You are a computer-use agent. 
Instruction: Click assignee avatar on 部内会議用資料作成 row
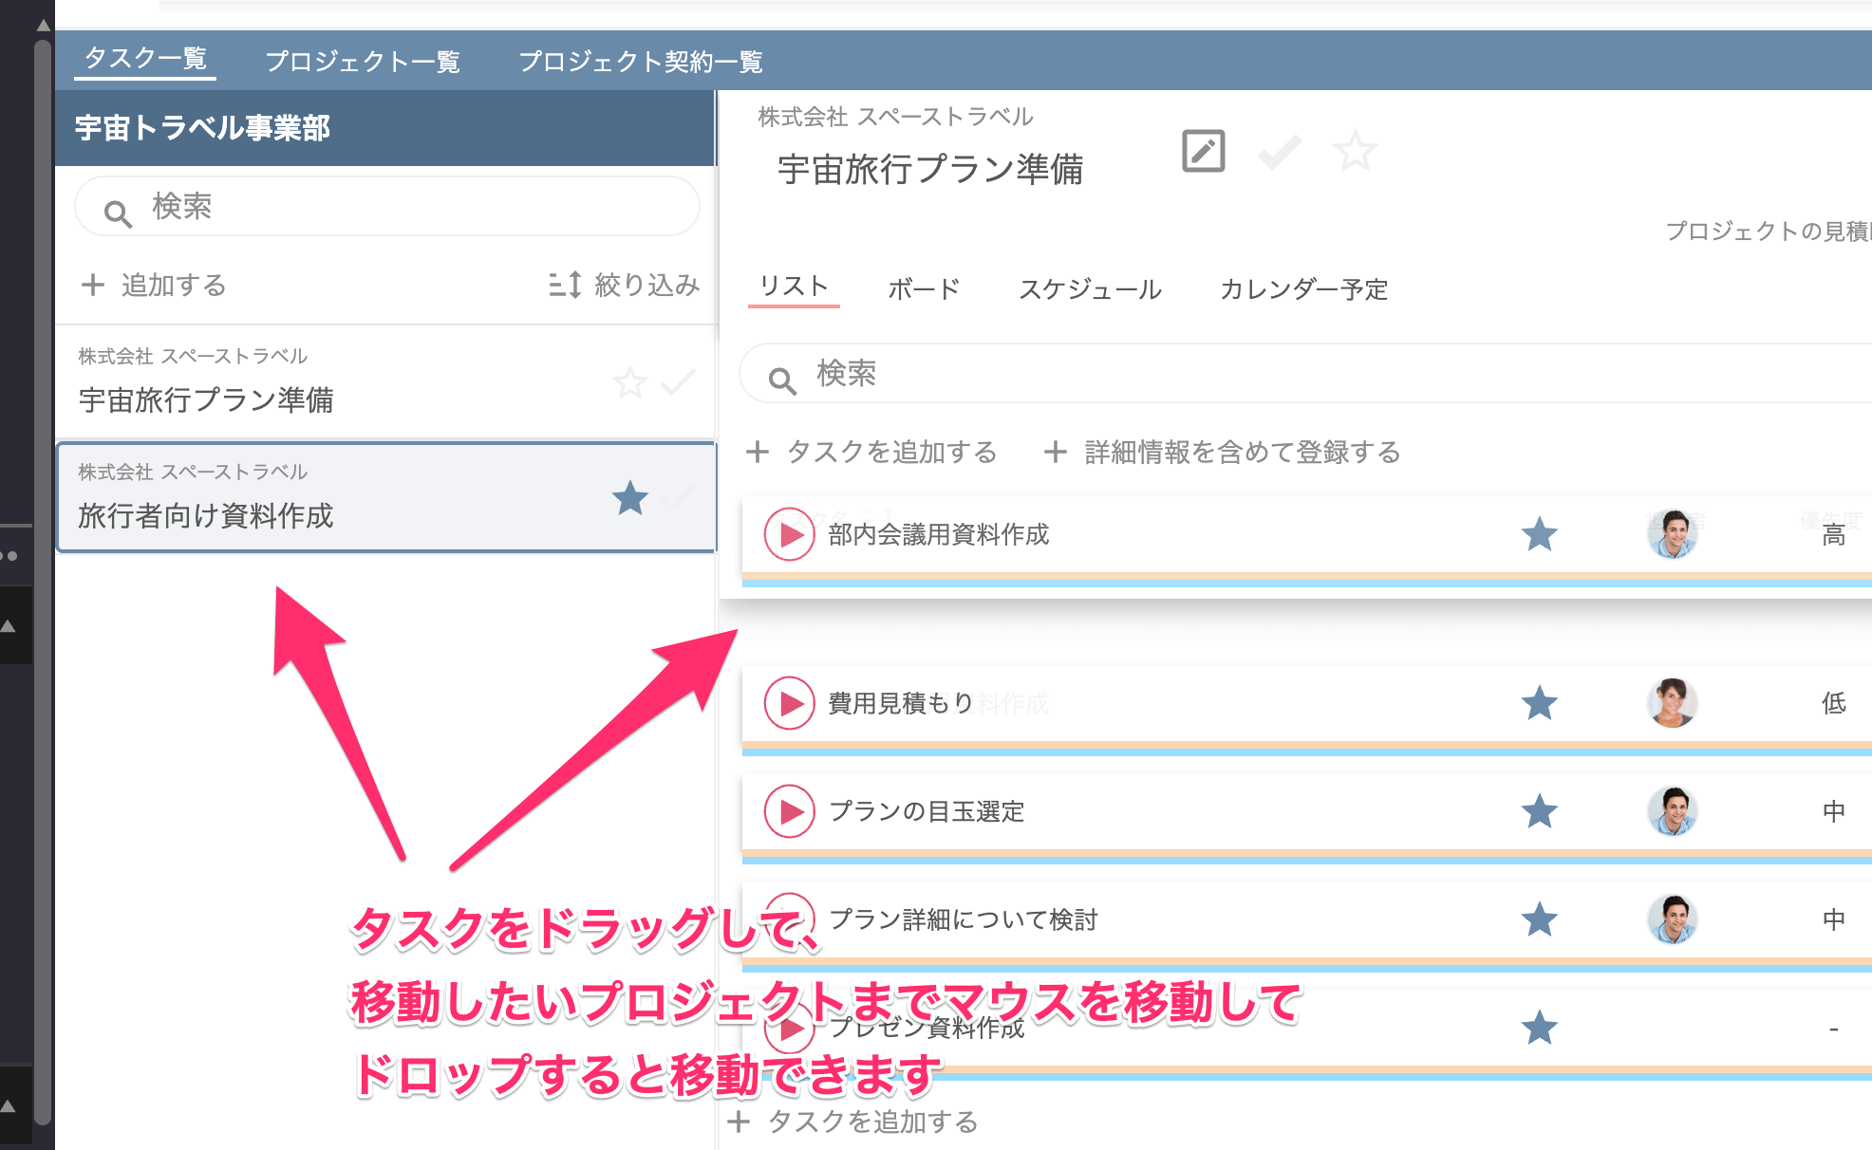(1672, 535)
